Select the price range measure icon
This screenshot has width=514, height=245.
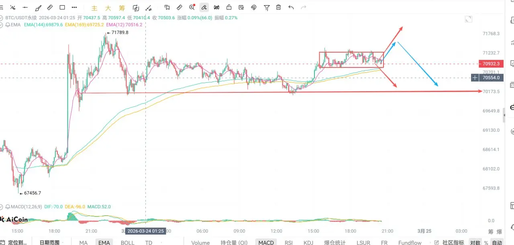point(179,7)
